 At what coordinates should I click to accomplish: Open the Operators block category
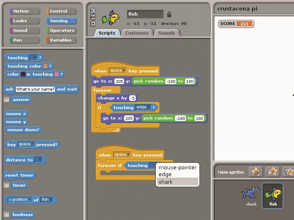[x=62, y=30]
